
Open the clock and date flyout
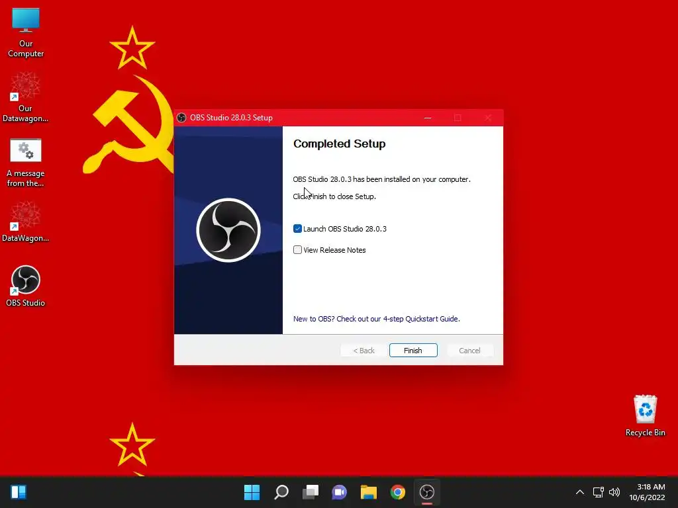click(x=648, y=492)
